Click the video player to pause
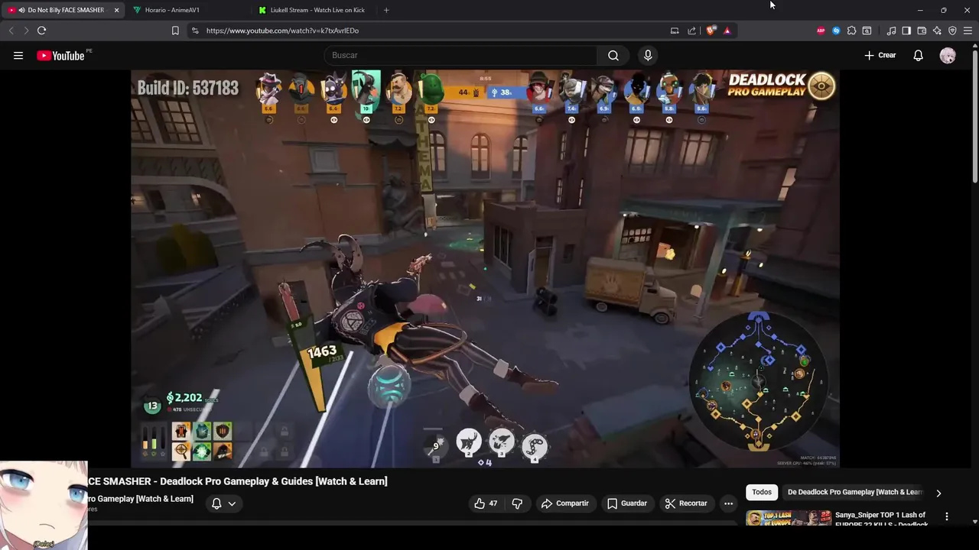This screenshot has height=550, width=979. [x=485, y=269]
